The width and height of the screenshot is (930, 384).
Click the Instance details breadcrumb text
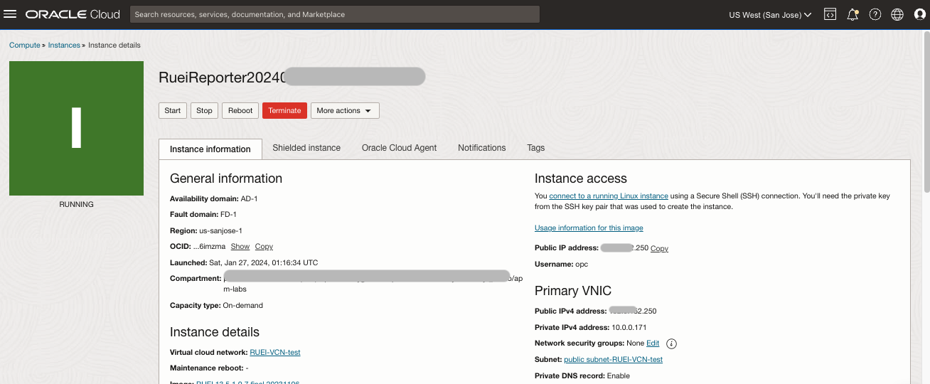coord(114,45)
